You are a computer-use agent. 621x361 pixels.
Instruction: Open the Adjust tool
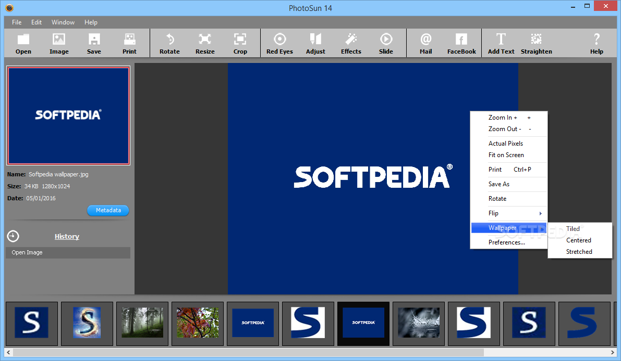(315, 43)
